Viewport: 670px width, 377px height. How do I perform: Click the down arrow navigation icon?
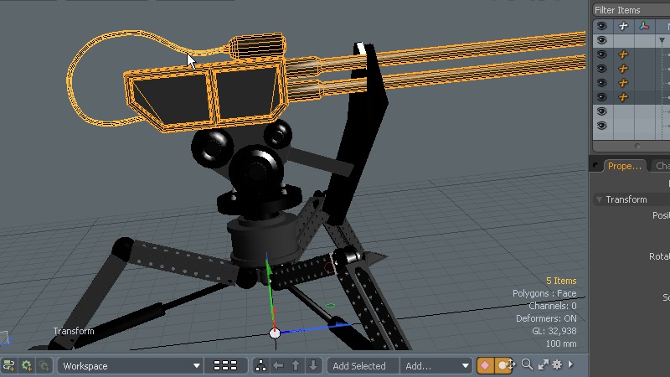pyautogui.click(x=313, y=365)
